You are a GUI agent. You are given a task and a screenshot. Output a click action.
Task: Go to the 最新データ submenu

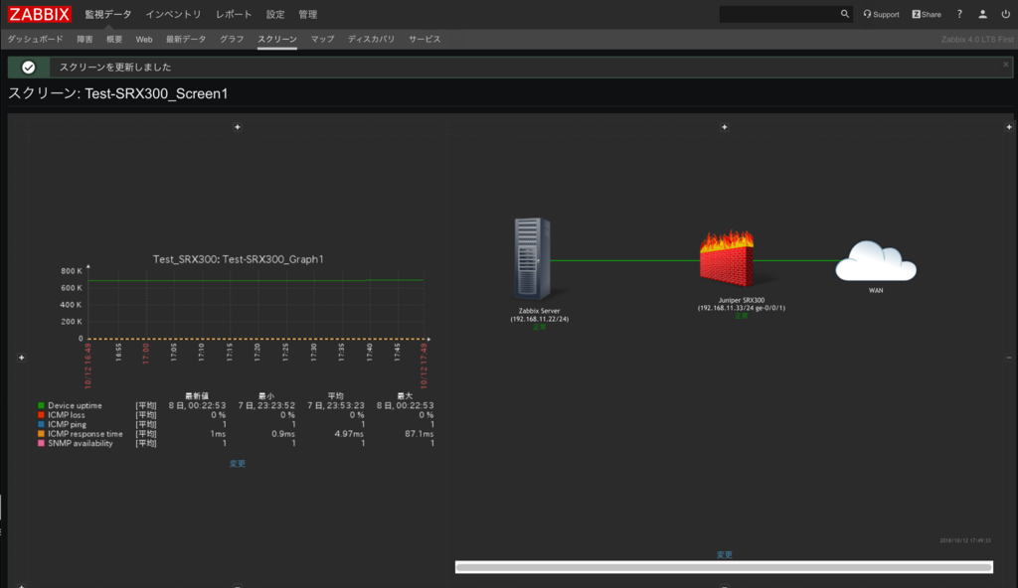pyautogui.click(x=186, y=39)
